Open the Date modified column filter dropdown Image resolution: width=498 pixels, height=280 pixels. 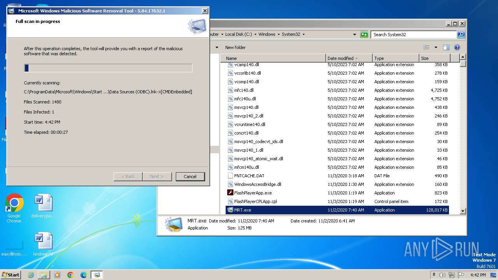356,58
